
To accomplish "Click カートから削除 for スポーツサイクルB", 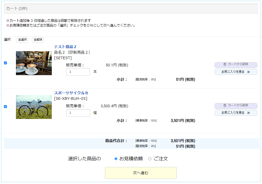I will (x=236, y=106).
